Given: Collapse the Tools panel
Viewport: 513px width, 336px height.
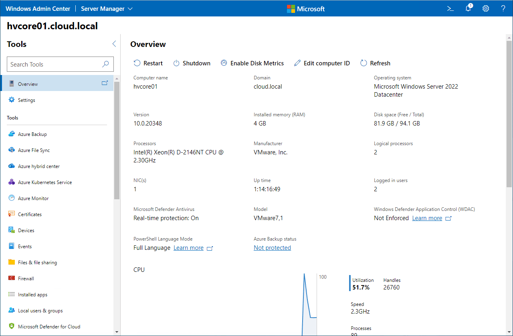Looking at the screenshot, I should coord(114,44).
